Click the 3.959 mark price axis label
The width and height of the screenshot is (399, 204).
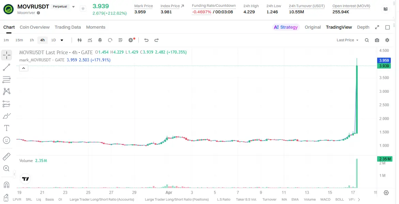(x=384, y=60)
